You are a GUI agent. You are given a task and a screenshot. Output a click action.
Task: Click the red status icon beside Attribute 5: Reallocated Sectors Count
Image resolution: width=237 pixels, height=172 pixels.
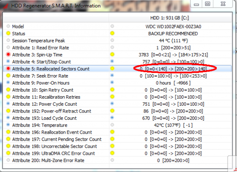(8, 69)
